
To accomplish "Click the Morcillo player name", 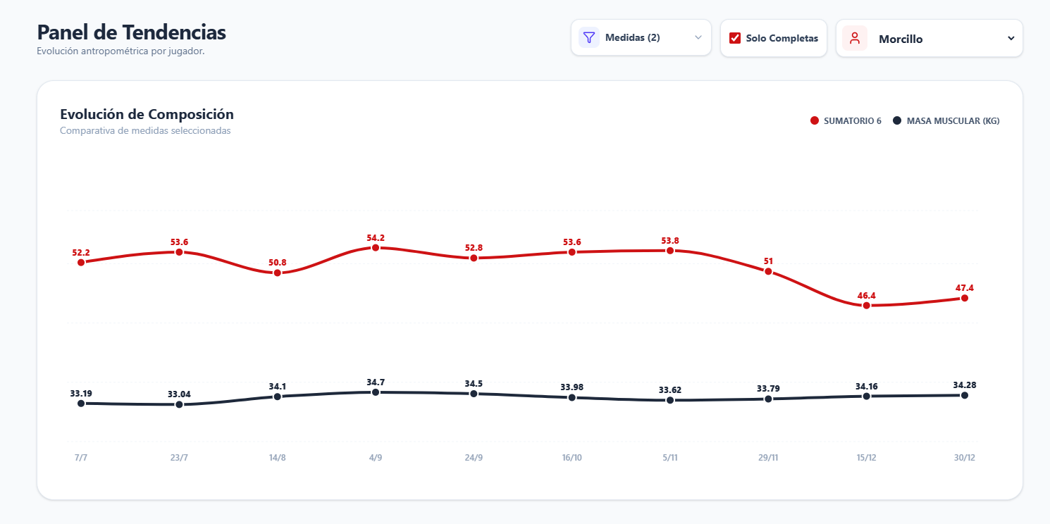I will pyautogui.click(x=901, y=39).
